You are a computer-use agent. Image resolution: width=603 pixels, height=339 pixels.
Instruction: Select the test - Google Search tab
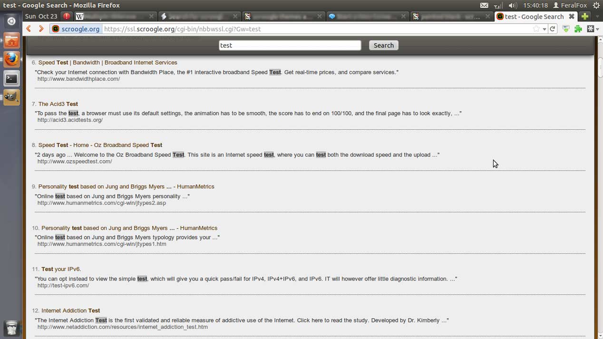tap(536, 16)
